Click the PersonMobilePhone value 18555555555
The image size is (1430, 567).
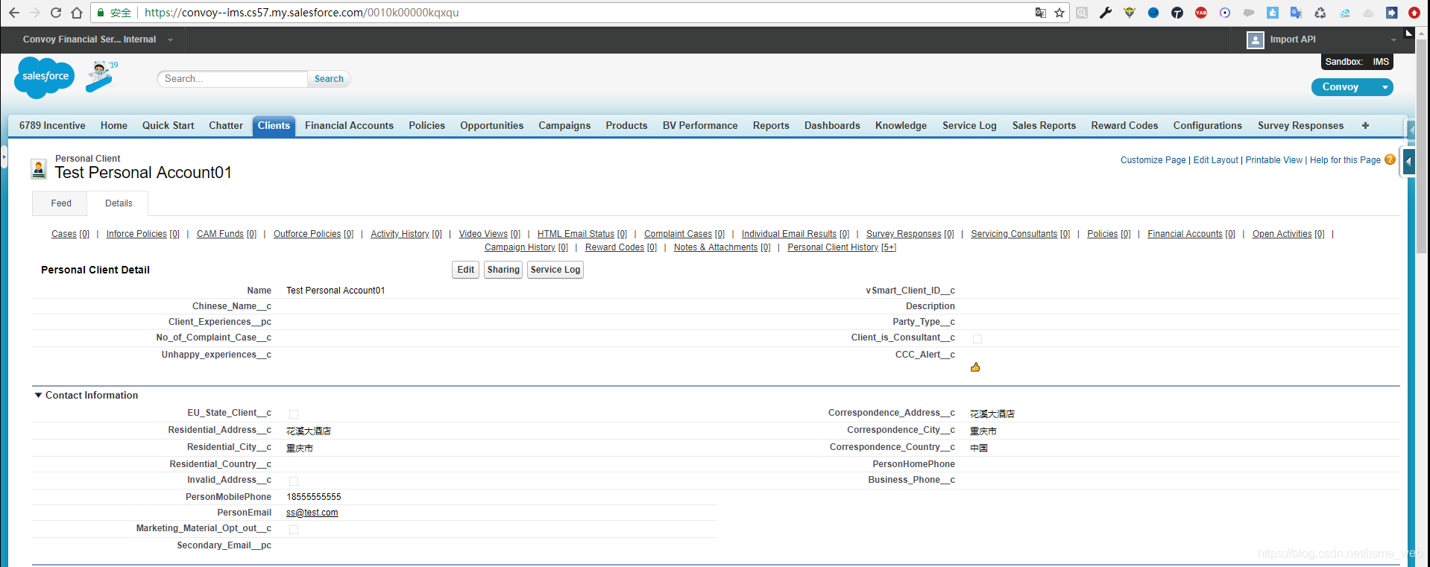(x=314, y=497)
